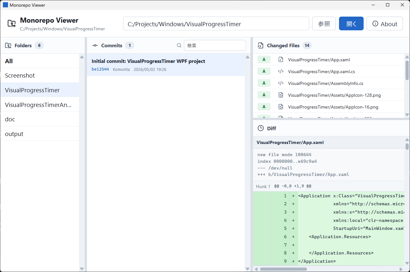This screenshot has width=410, height=272.
Task: Click the A status badge for AppIcon-16.png
Action: [264, 107]
